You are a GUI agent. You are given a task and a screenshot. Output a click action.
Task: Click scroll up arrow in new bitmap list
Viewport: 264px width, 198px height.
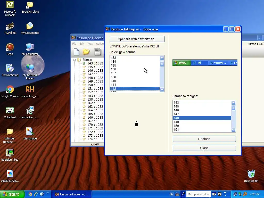tap(162, 58)
